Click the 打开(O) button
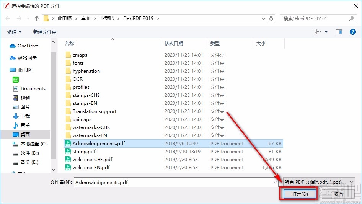Image resolution: width=362 pixels, height=204 pixels. [x=300, y=194]
